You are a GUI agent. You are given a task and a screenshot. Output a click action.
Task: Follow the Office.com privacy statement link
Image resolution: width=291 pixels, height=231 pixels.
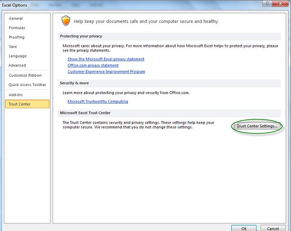coord(93,65)
